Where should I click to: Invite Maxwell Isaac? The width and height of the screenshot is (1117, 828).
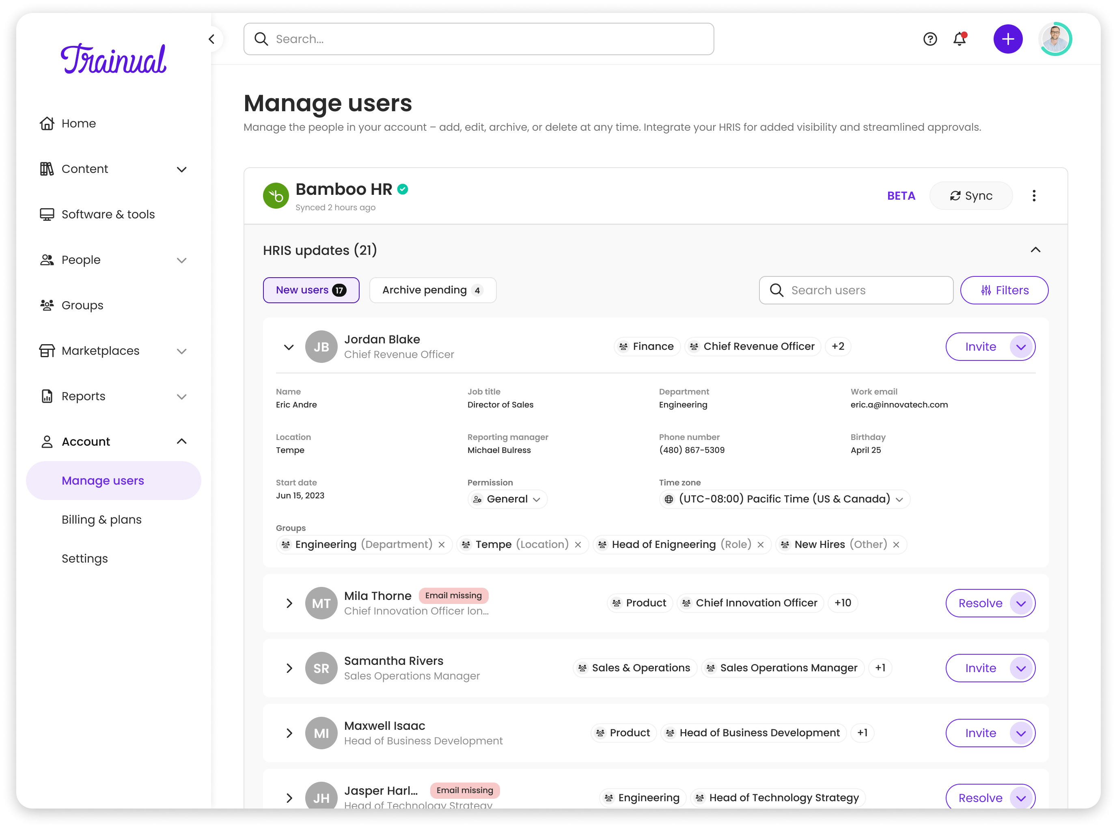(x=980, y=733)
